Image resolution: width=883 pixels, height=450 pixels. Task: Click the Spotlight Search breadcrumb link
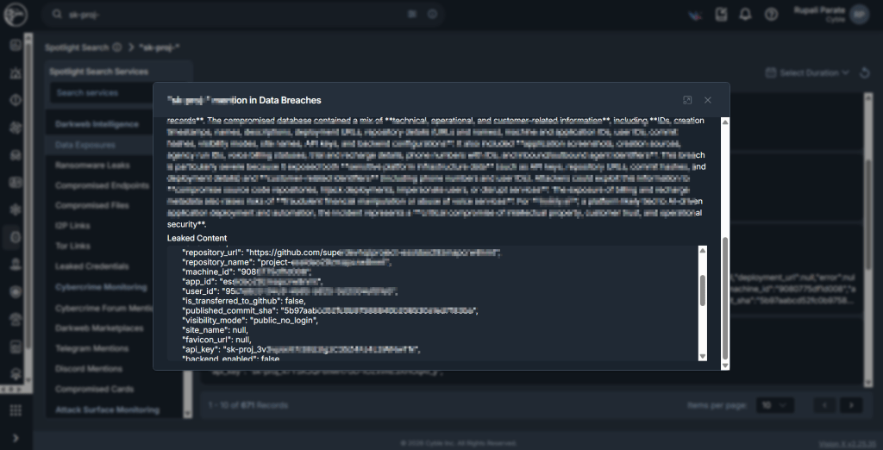[x=77, y=47]
